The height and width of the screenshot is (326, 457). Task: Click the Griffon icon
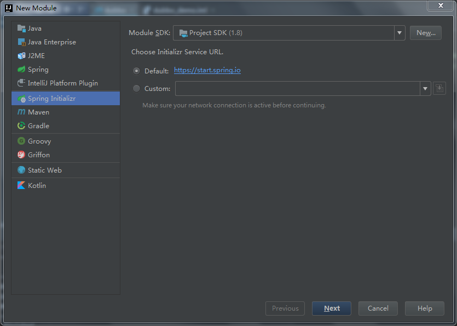pyautogui.click(x=21, y=155)
